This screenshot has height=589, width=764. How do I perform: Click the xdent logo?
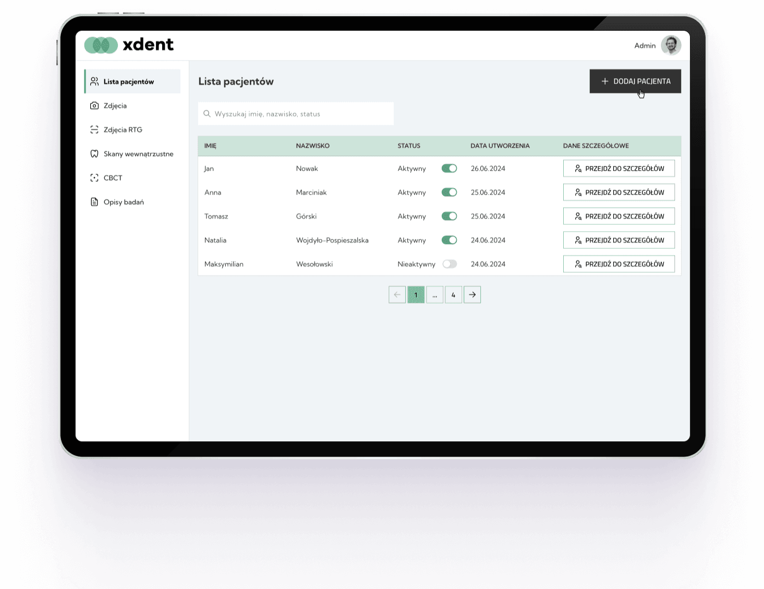point(129,45)
